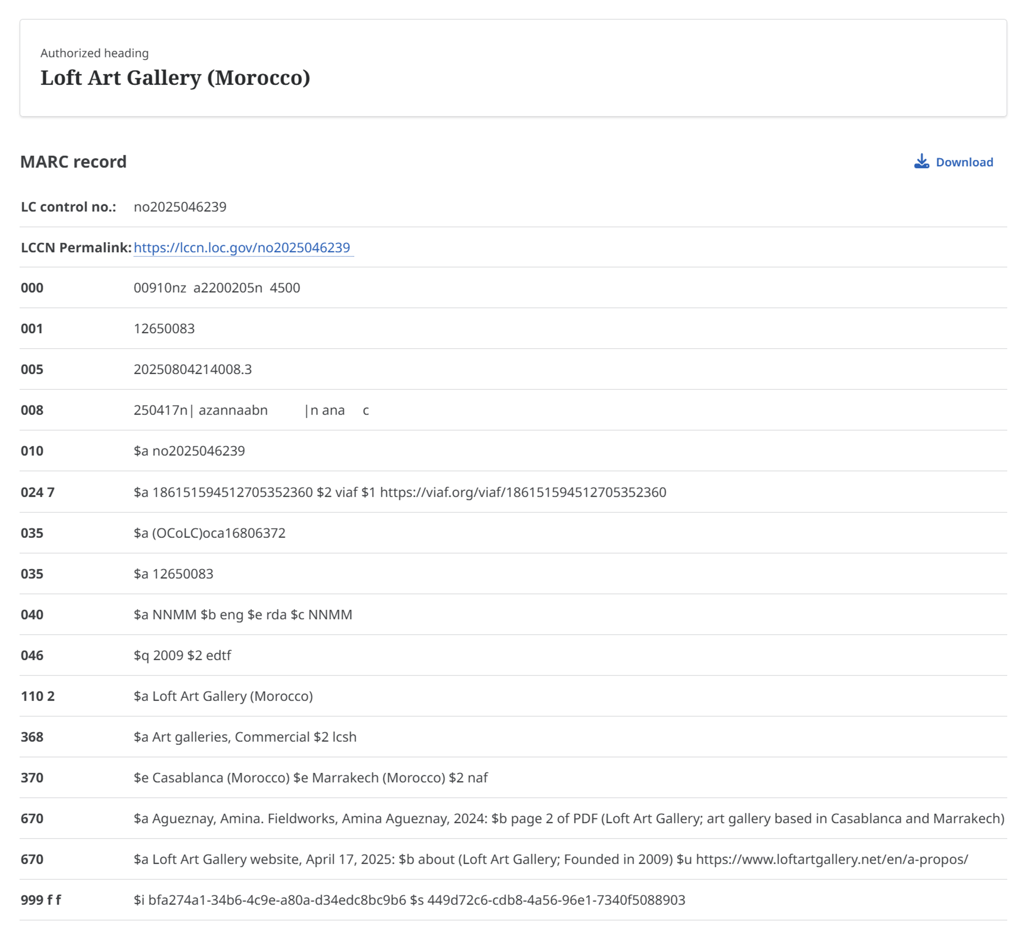Open the LCCN permalink URL
Image resolution: width=1034 pixels, height=946 pixels.
(242, 248)
